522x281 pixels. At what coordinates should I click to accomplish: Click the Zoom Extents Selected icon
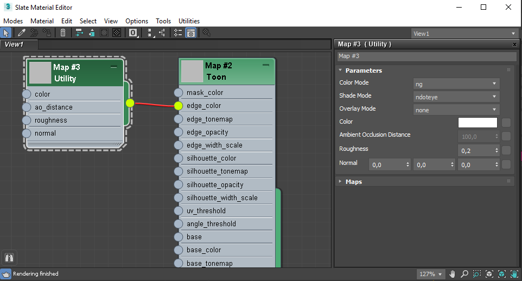502,274
